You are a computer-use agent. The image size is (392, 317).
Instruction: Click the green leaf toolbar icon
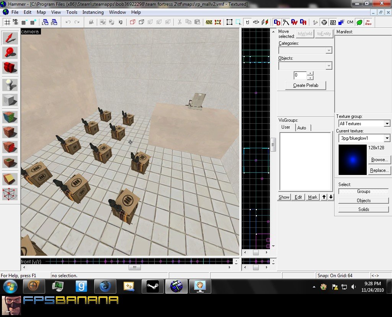click(359, 22)
